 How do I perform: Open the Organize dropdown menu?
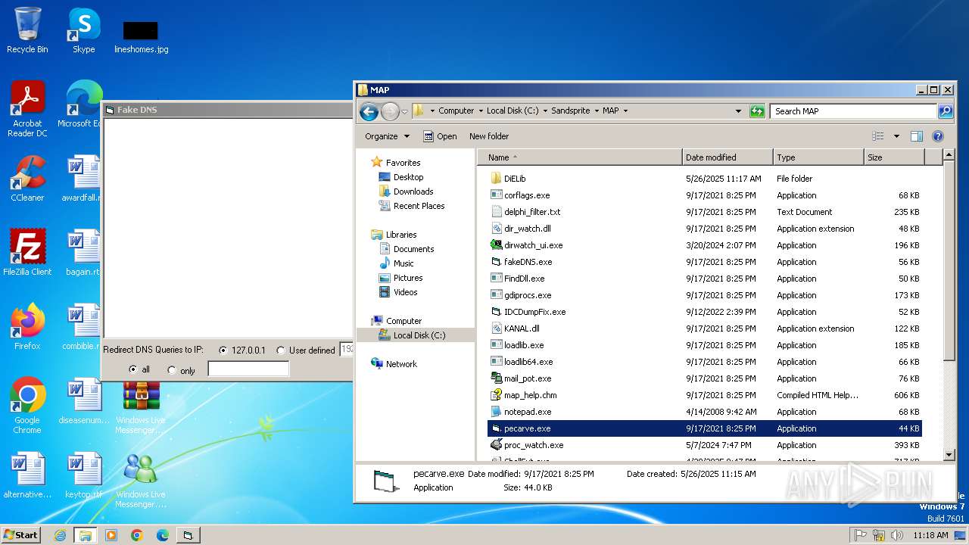click(x=387, y=136)
